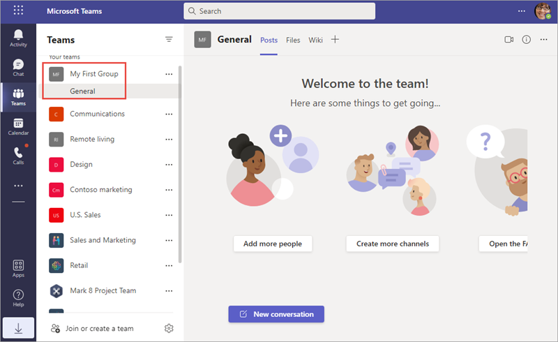This screenshot has height=342, width=558.
Task: Click the download desktop app icon
Action: pyautogui.click(x=19, y=328)
